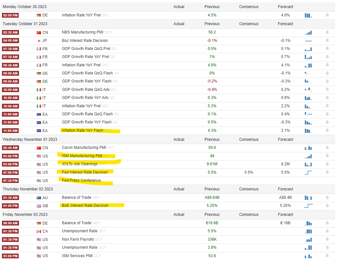The width and height of the screenshot is (340, 260).
Task: Open the Caixin Manufacturing PMI event
Action: tap(84, 148)
